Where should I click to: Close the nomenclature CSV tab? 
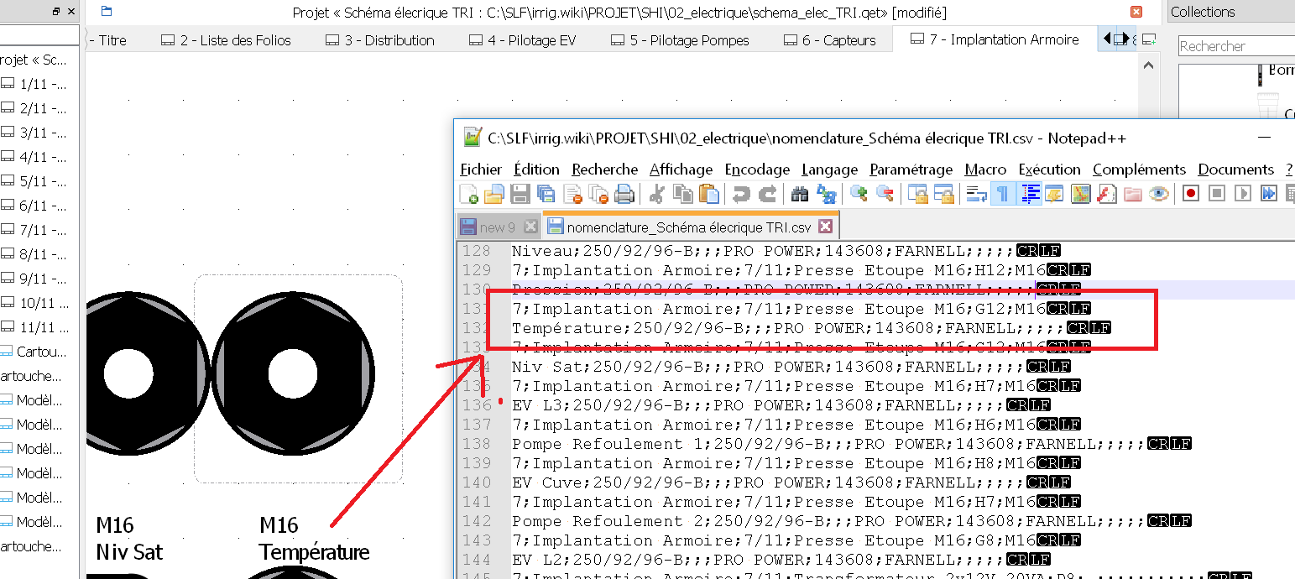click(825, 227)
